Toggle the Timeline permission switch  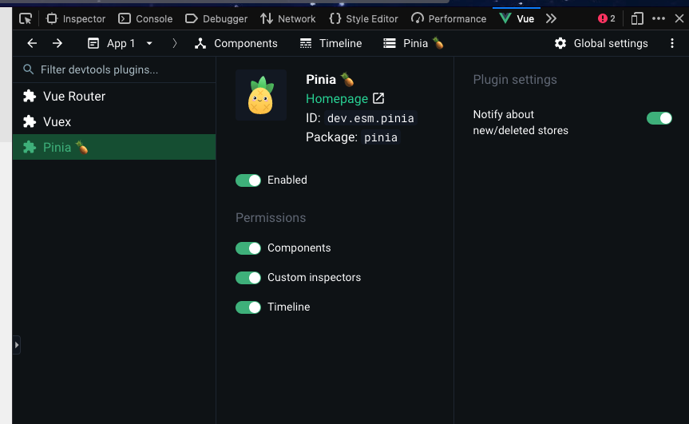(248, 307)
